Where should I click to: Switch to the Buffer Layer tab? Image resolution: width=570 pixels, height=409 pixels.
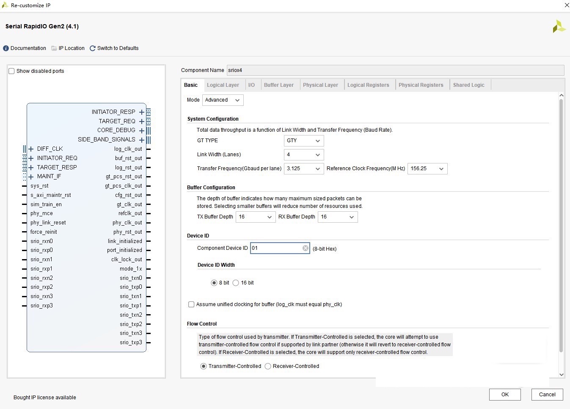tap(279, 85)
